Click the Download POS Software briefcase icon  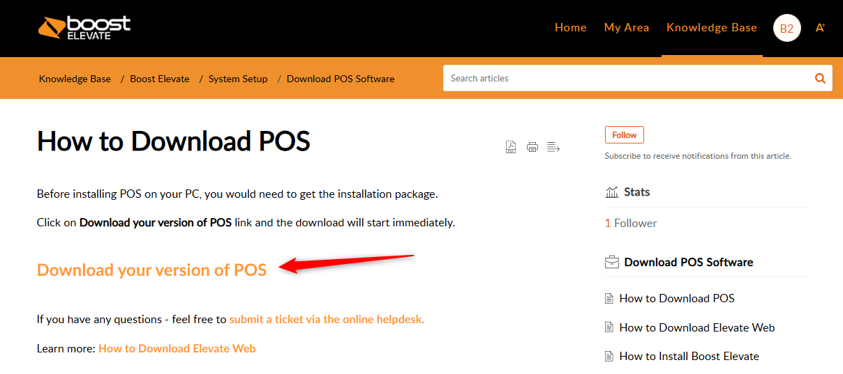point(612,263)
